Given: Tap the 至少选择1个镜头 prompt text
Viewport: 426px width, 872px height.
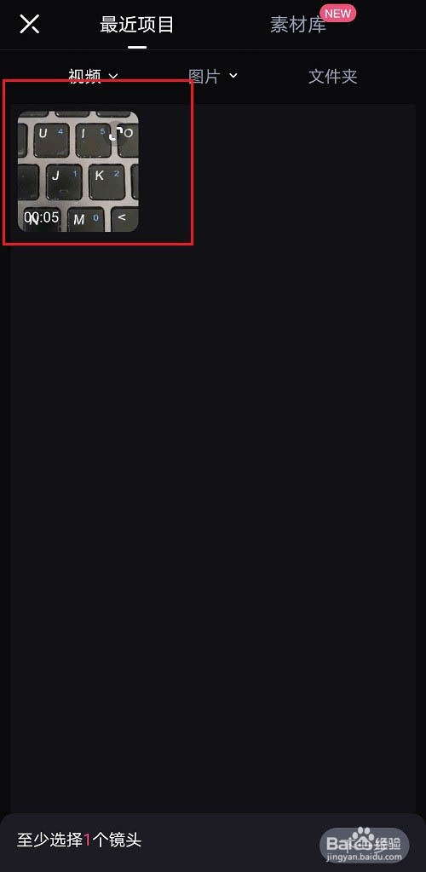Looking at the screenshot, I should click(79, 840).
